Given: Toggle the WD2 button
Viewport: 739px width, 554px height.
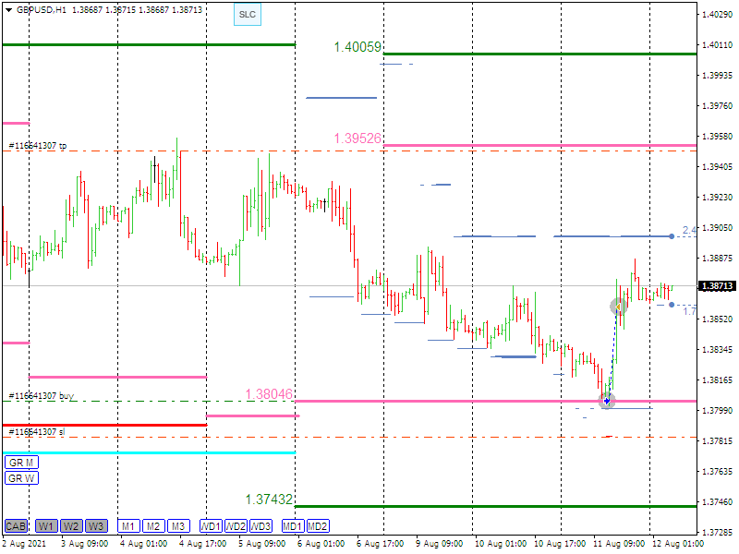Looking at the screenshot, I should [x=236, y=526].
